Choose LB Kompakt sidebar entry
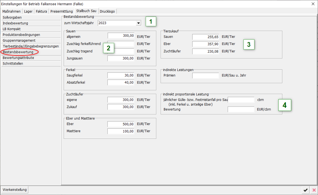This screenshot has height=195, width=318. click(x=12, y=29)
